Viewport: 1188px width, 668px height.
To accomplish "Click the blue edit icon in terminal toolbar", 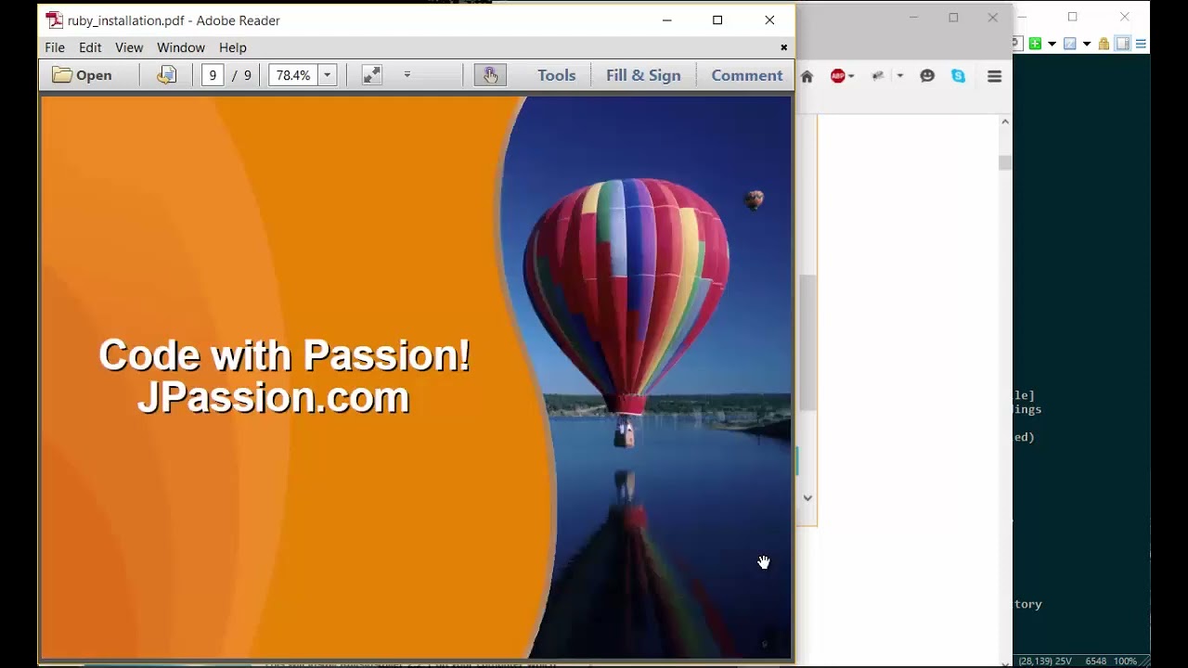I will 1069,44.
